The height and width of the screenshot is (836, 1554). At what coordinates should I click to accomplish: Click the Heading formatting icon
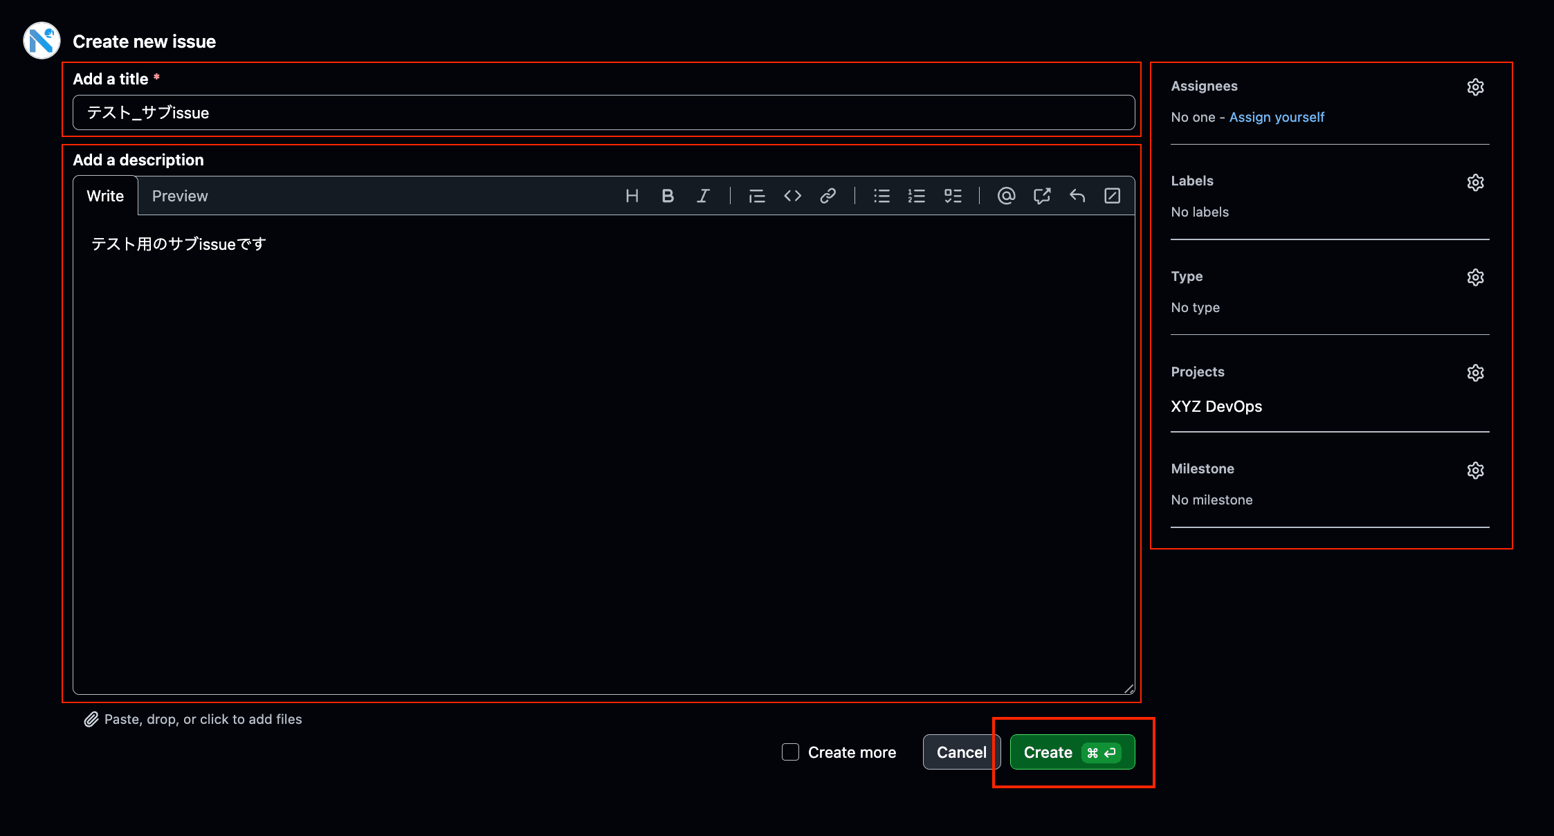coord(632,196)
